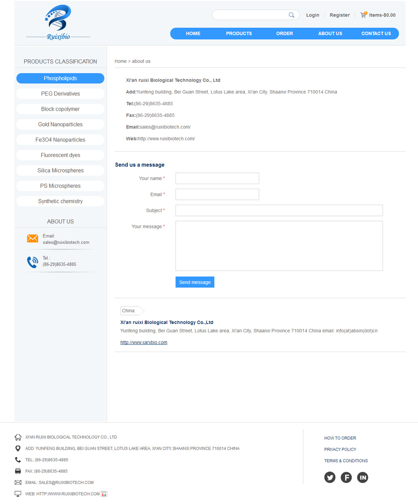Click the Register link
This screenshot has height=504, width=418.
coord(339,15)
